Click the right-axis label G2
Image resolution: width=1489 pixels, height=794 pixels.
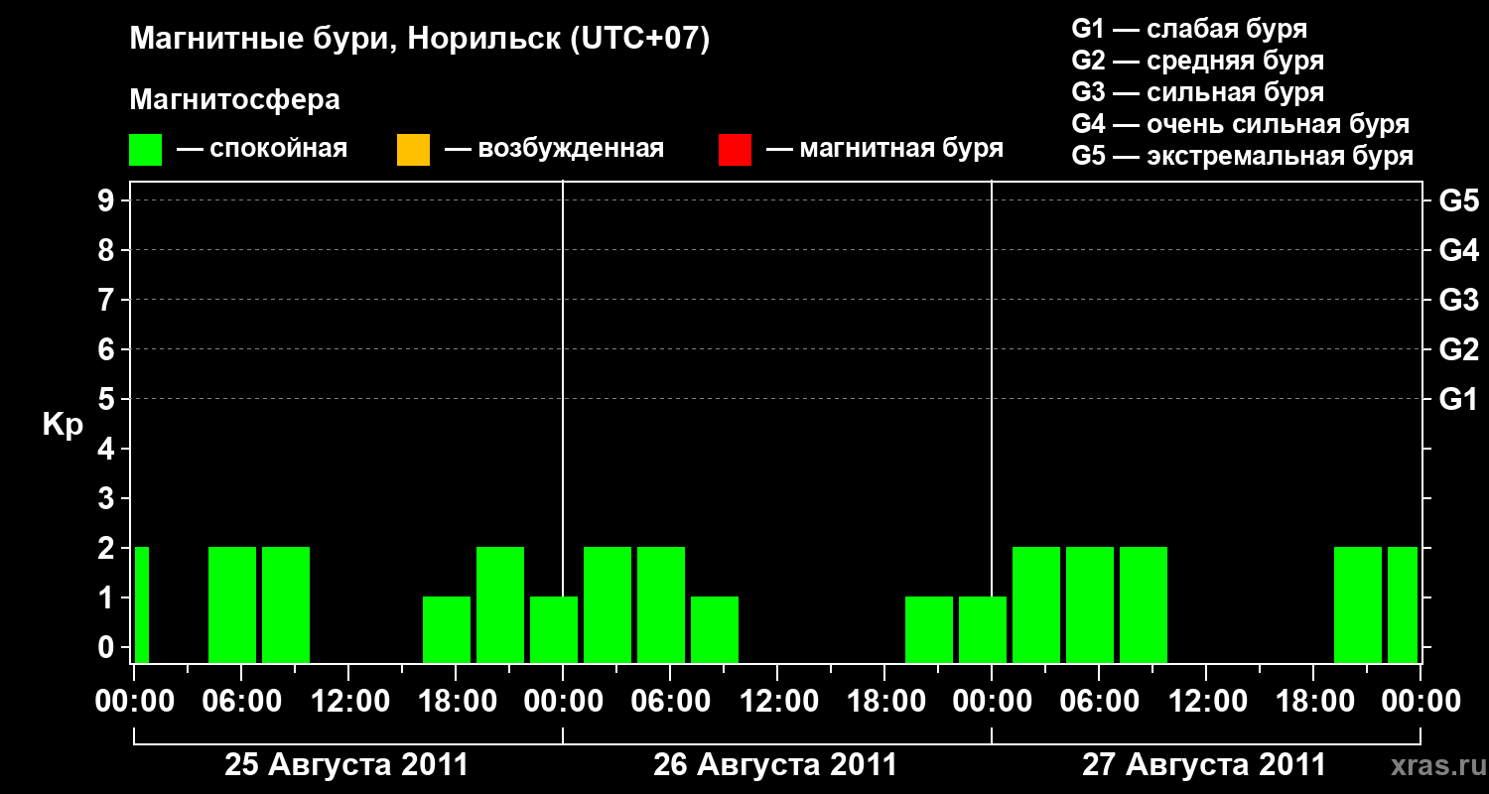pyautogui.click(x=1458, y=349)
